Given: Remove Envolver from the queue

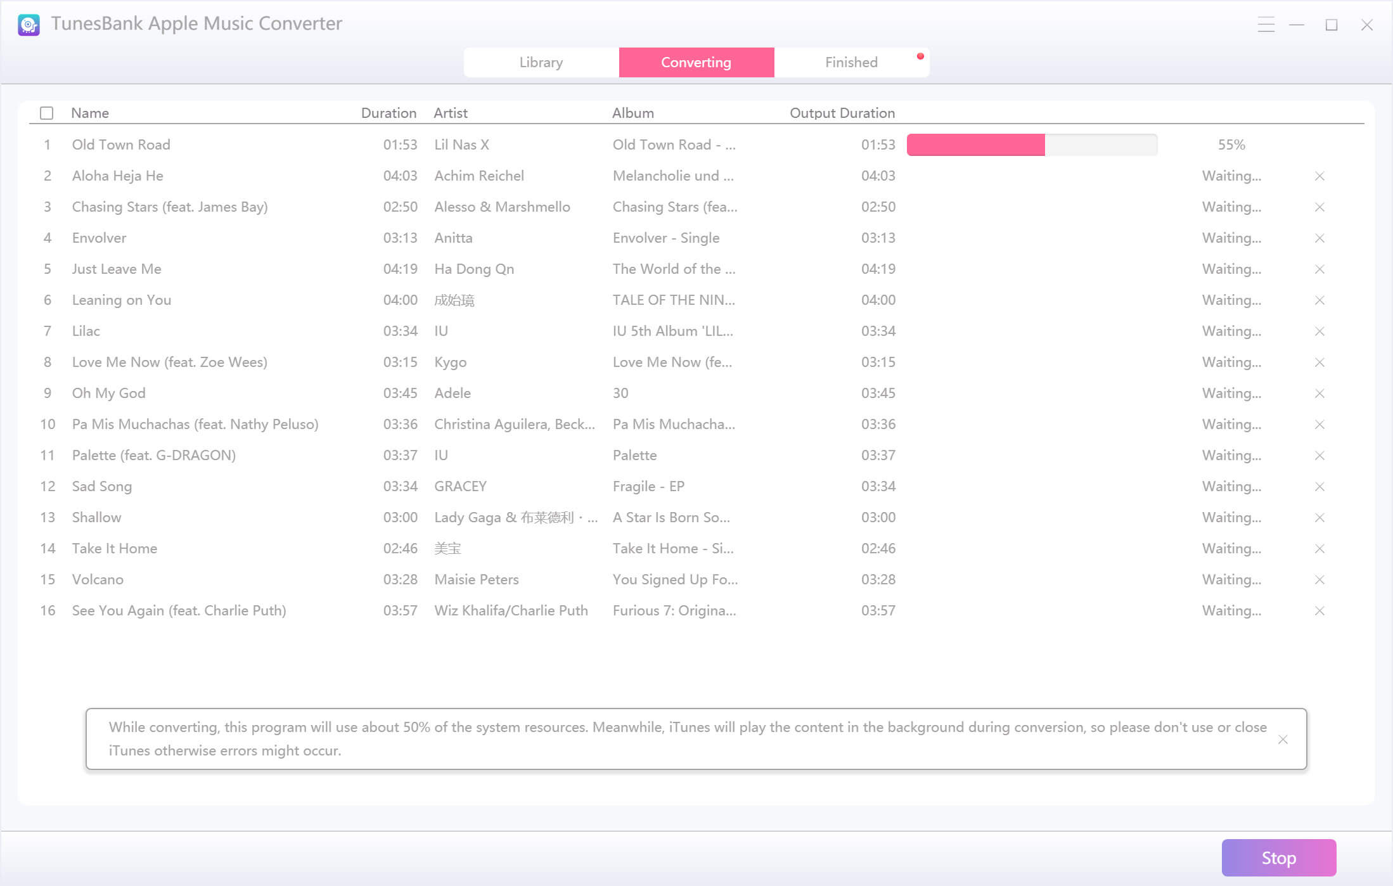Looking at the screenshot, I should (x=1319, y=238).
